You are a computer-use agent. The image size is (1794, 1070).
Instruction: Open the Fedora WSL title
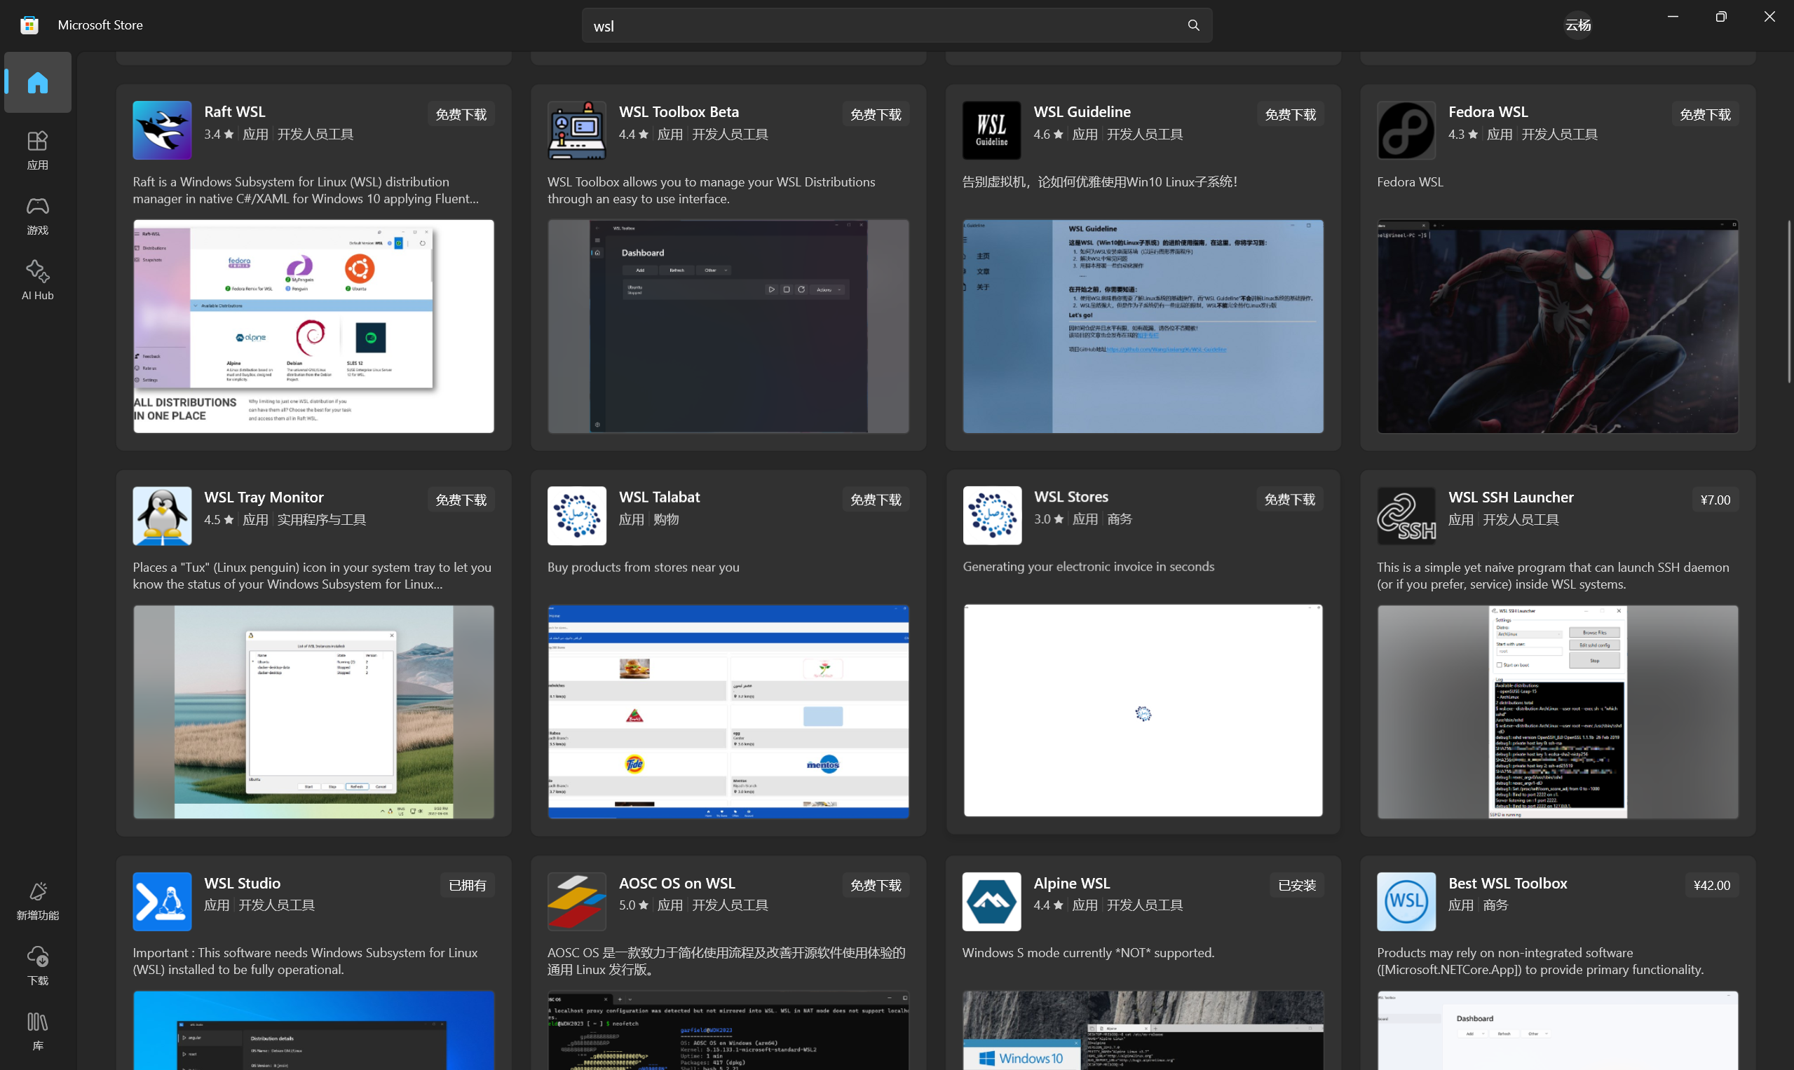pyautogui.click(x=1488, y=111)
